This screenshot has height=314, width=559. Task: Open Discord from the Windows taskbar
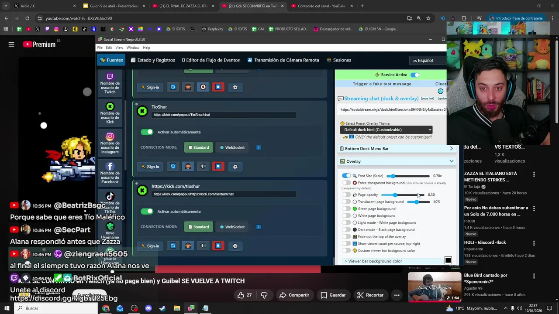point(148,308)
